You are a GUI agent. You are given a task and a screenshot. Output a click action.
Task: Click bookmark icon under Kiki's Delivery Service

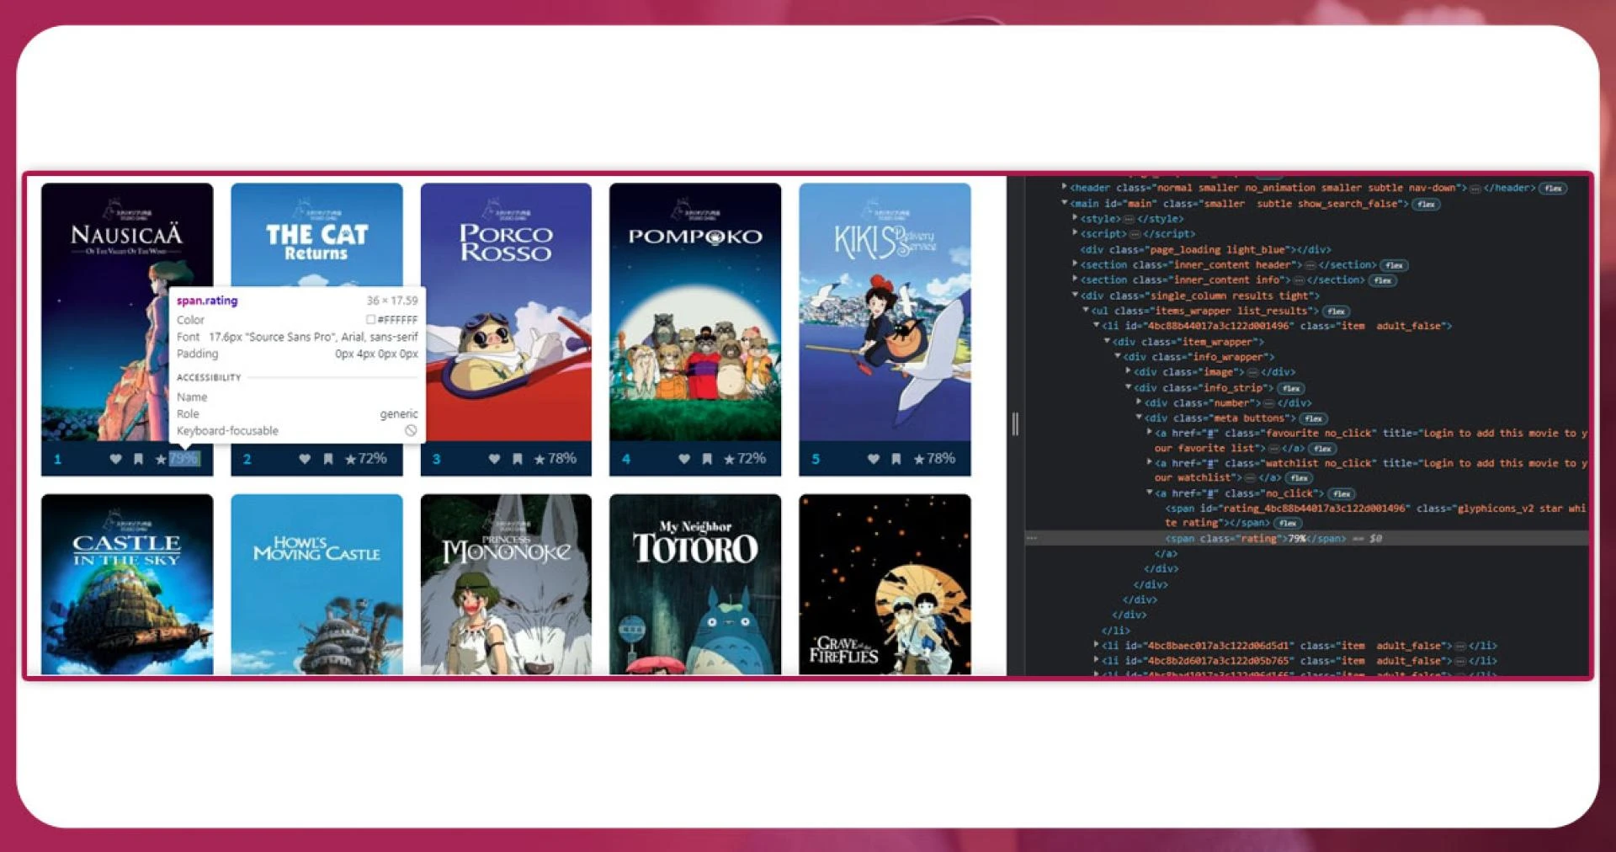(x=896, y=459)
